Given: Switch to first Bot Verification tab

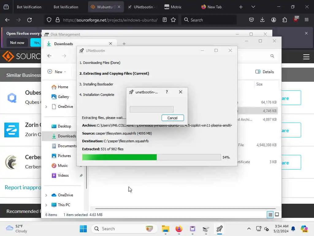Looking at the screenshot, I should click(29, 7).
